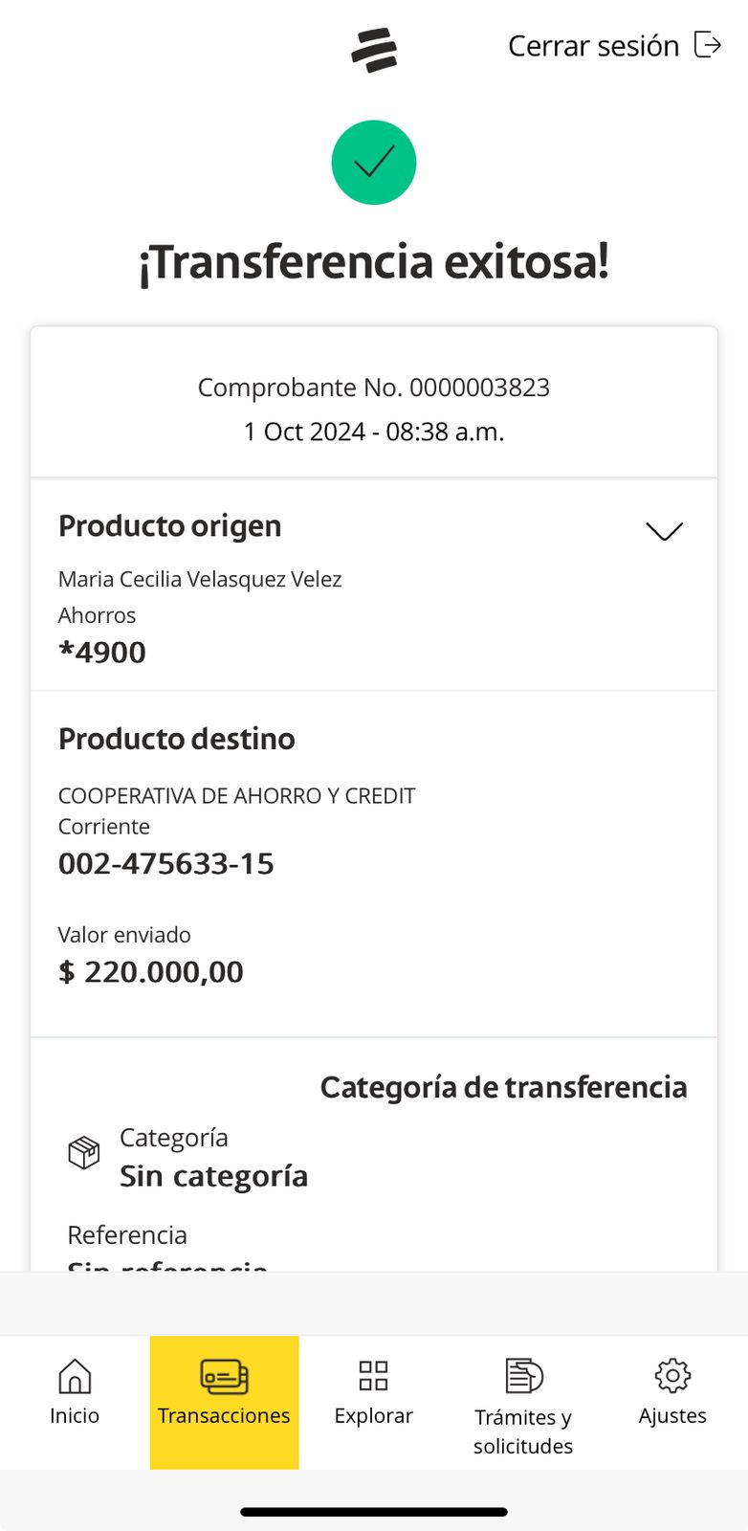Tap the date 1 Oct 2024 - 08:38 a.m.
The image size is (748, 1531).
point(374,432)
